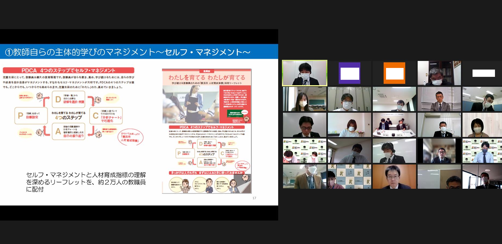Screen dimensions: 502x244
Task: Select video of man in blue mask, Education backdrop
Action: [482, 151]
